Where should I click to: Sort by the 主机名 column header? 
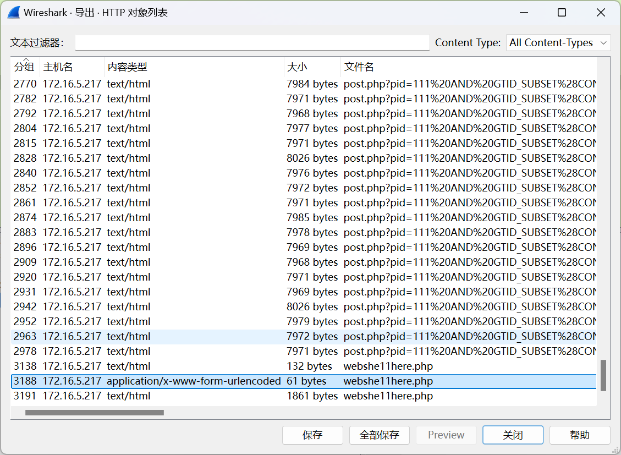[72, 67]
